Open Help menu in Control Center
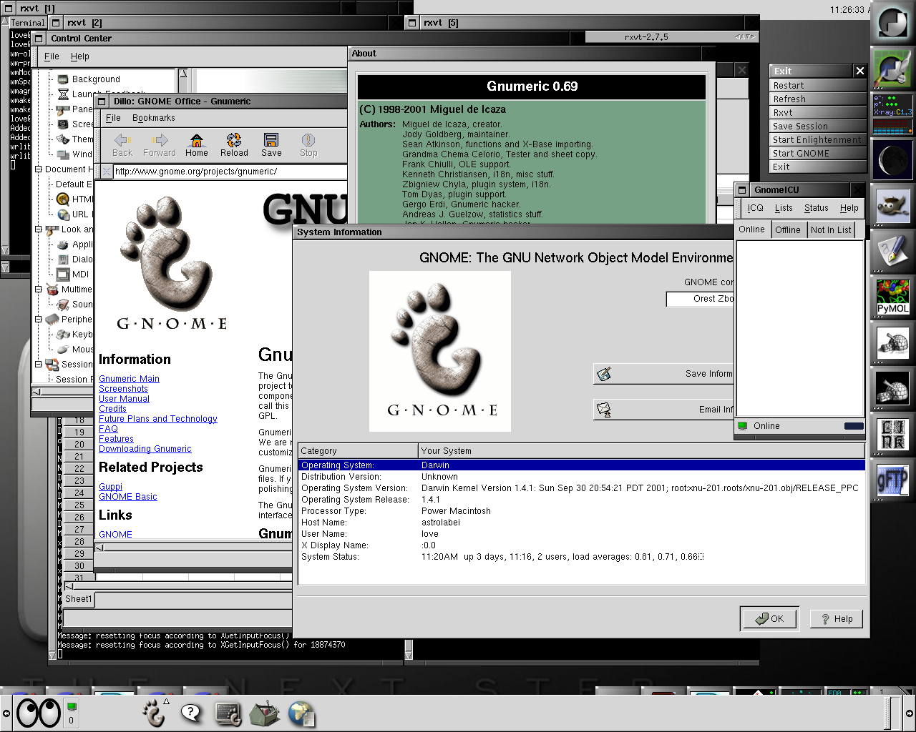The height and width of the screenshot is (732, 916). click(x=80, y=56)
